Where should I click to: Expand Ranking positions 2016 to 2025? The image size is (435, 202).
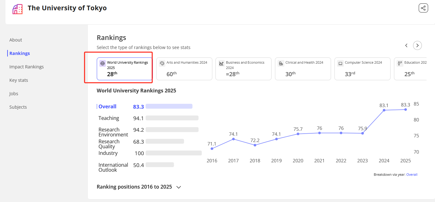pos(179,187)
